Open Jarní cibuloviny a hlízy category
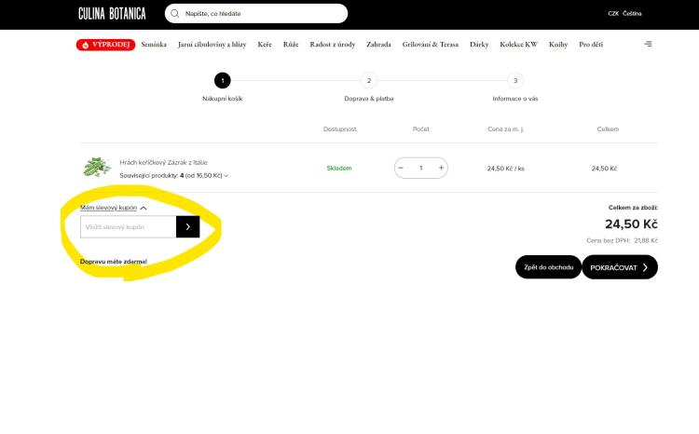 pyautogui.click(x=212, y=44)
